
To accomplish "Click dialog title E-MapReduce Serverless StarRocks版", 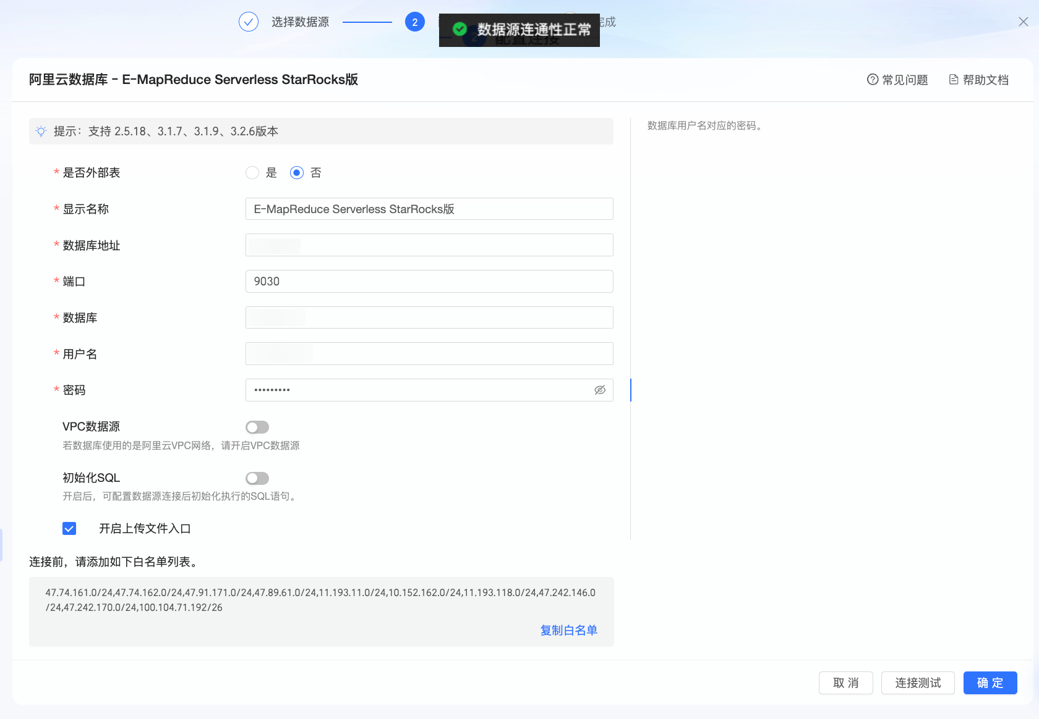I will coord(194,79).
